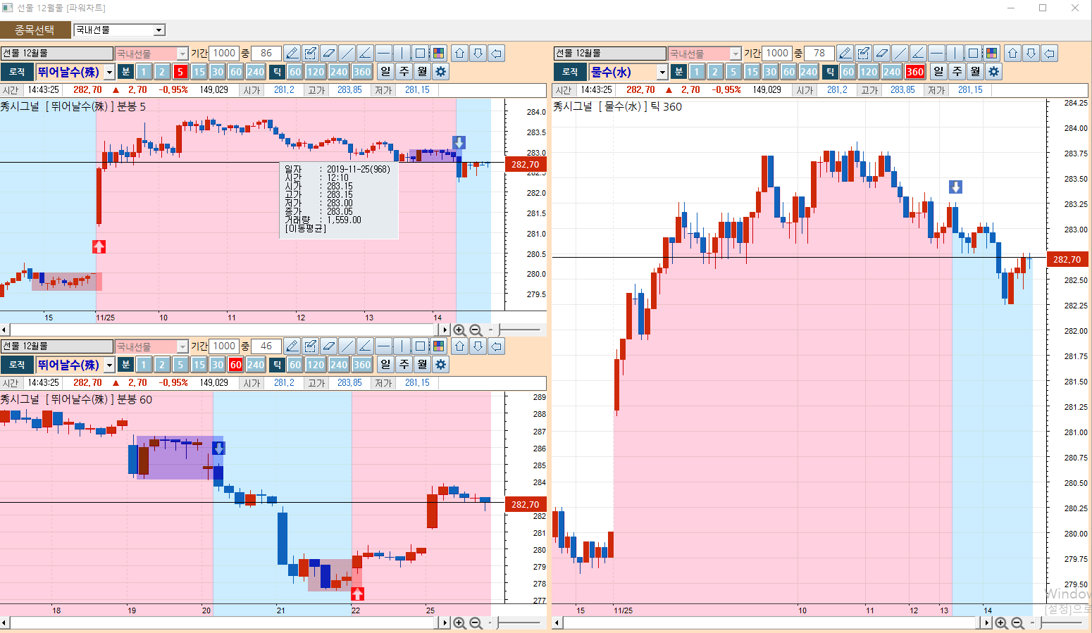The image size is (1092, 633).
Task: Switch the 분봉 60 chart to 15-minute timeframe
Action: coord(199,365)
